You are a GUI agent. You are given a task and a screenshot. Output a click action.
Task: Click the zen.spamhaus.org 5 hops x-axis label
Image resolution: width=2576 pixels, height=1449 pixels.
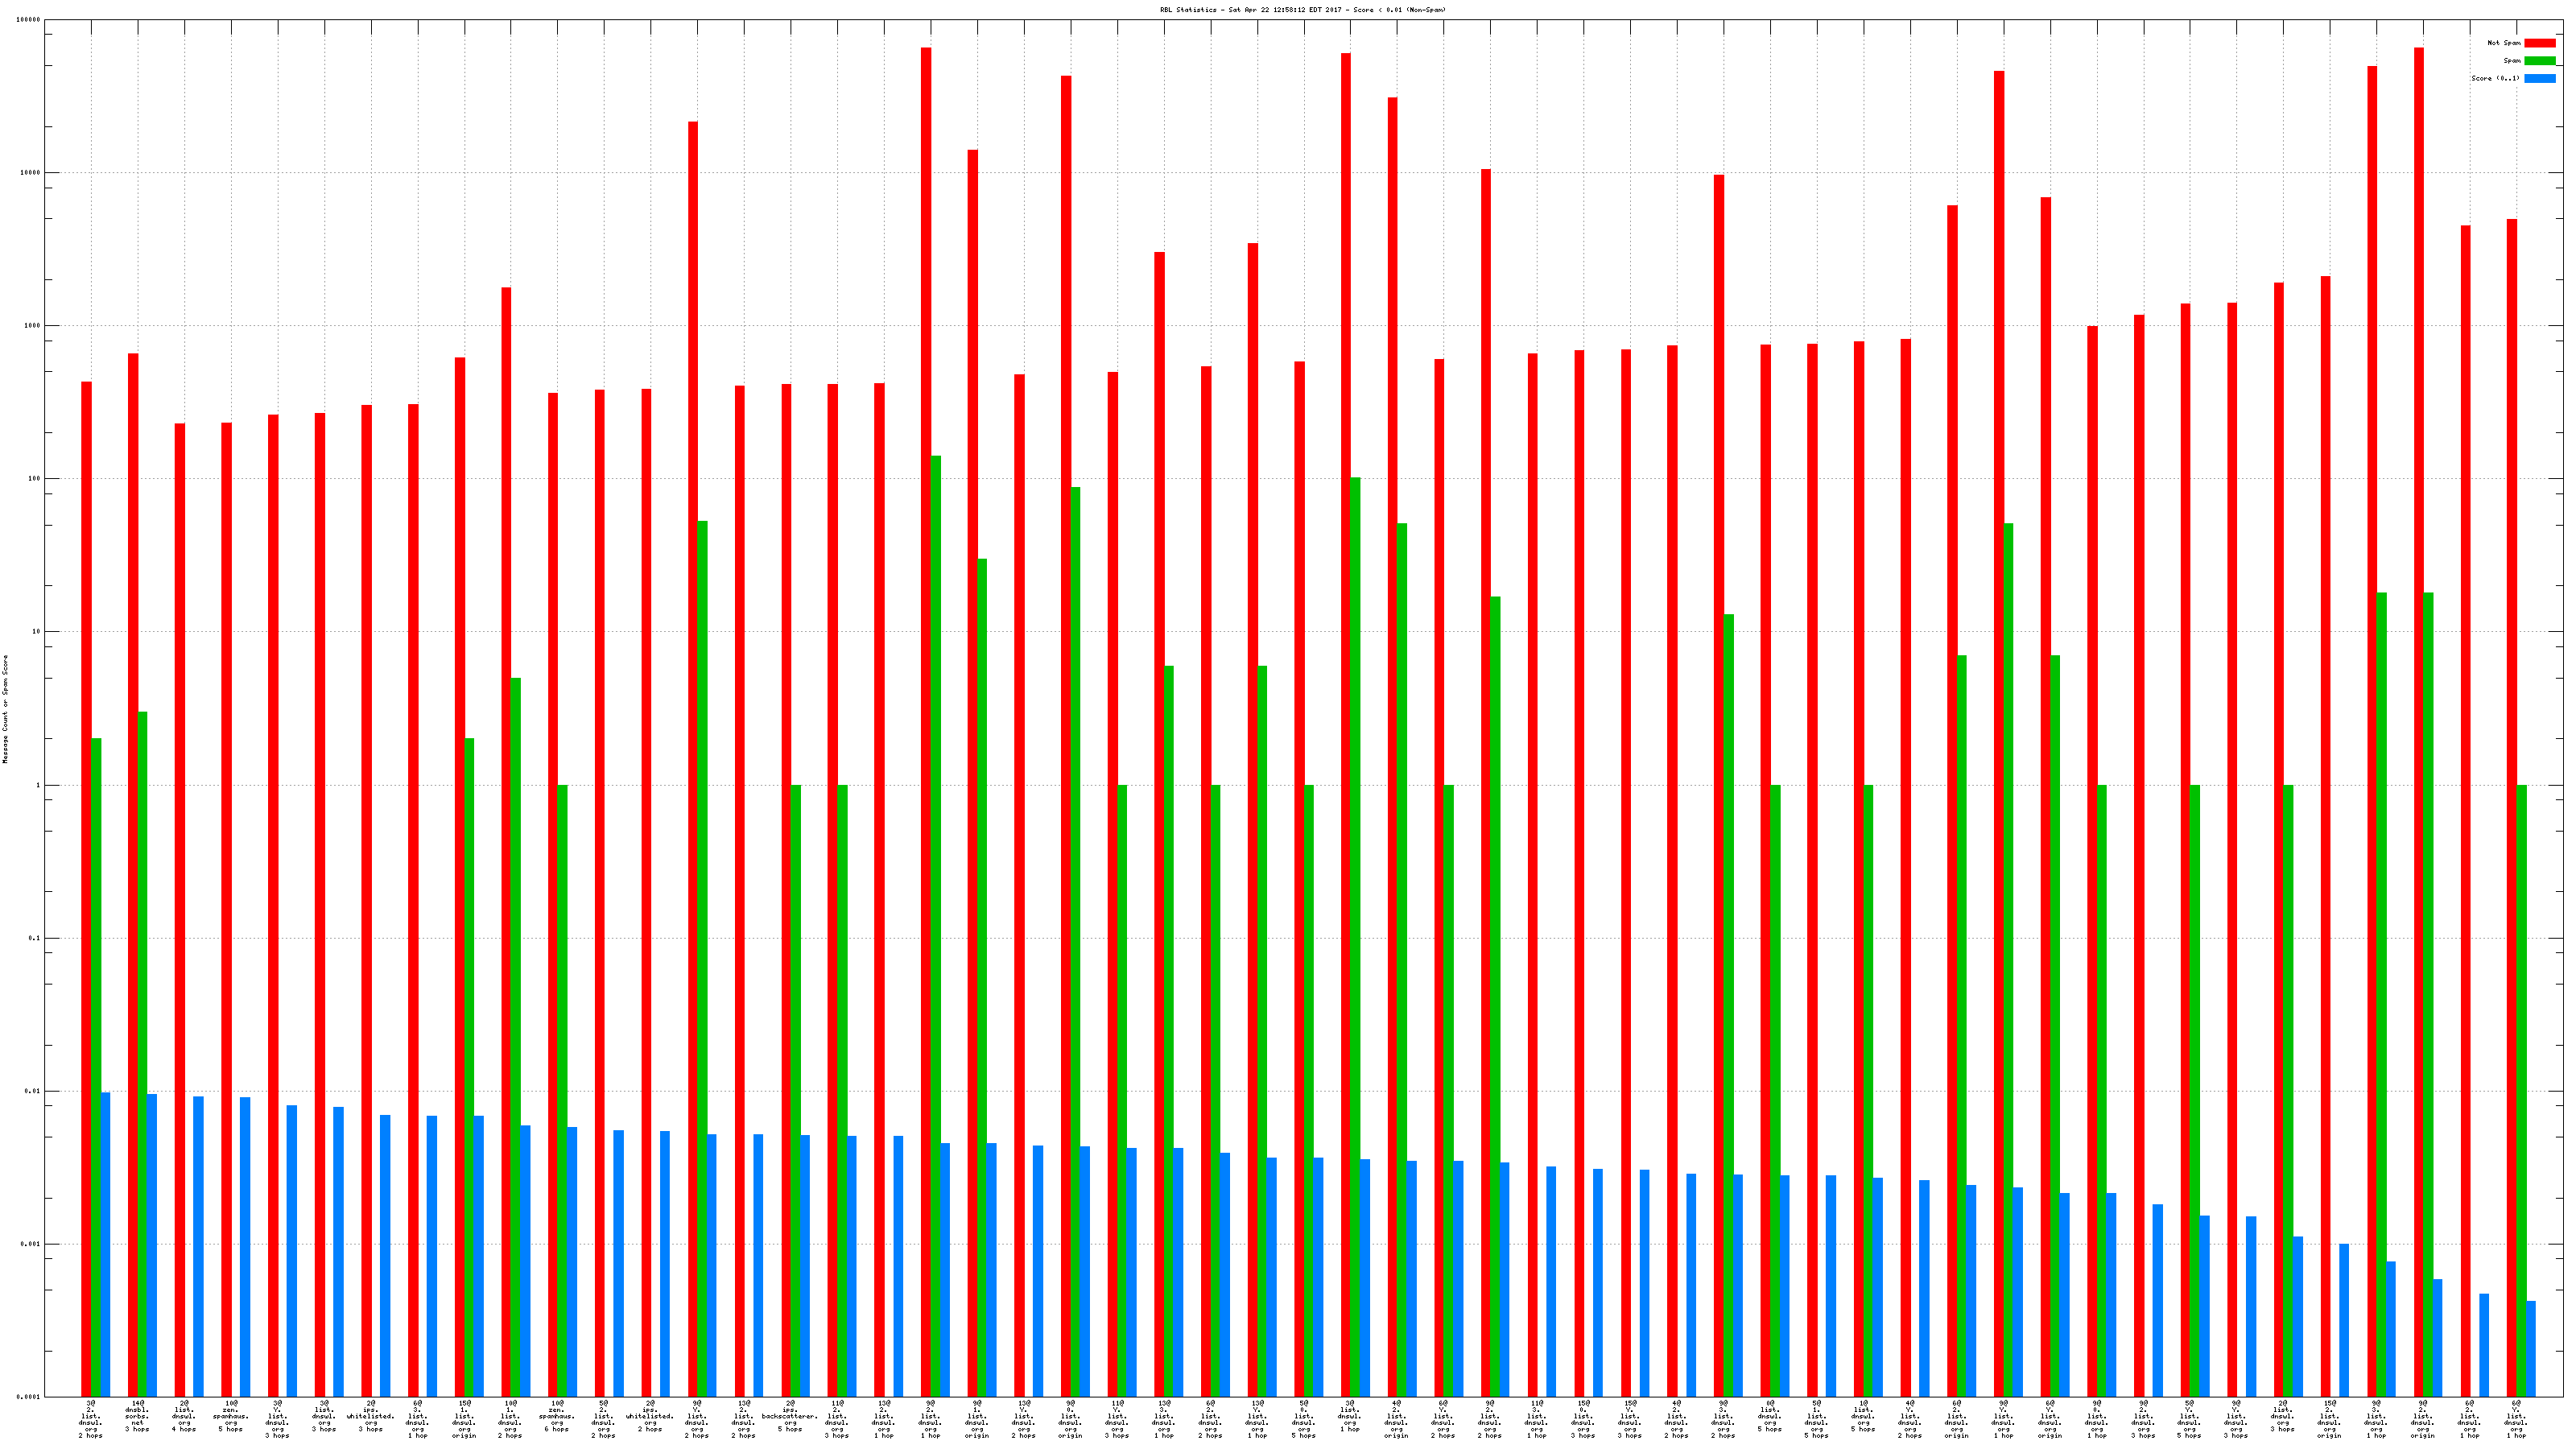pos(231,1416)
